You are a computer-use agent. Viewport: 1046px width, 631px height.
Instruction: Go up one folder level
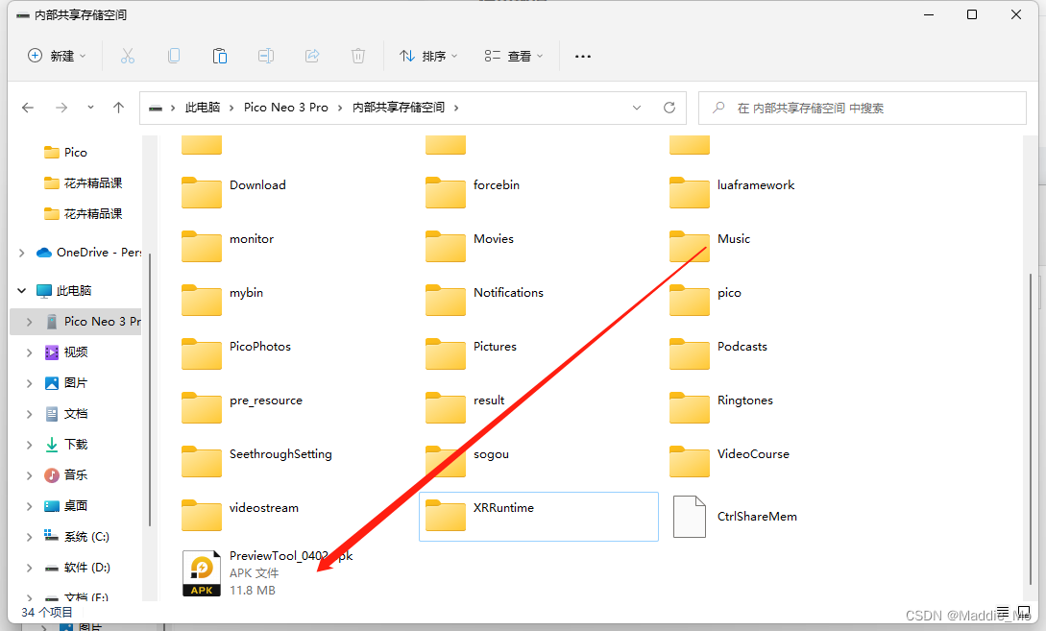(119, 108)
